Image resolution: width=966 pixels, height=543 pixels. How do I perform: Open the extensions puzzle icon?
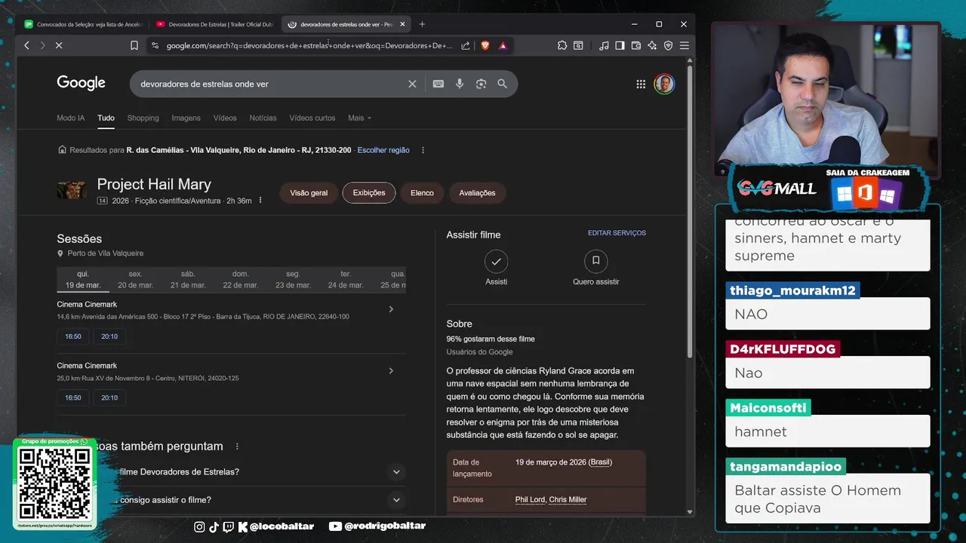pos(562,46)
